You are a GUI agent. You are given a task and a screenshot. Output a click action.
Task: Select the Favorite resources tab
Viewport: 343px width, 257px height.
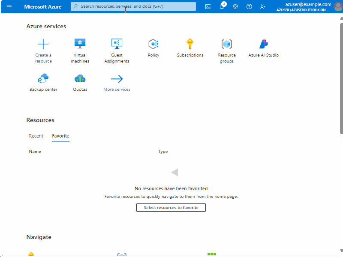(x=60, y=136)
